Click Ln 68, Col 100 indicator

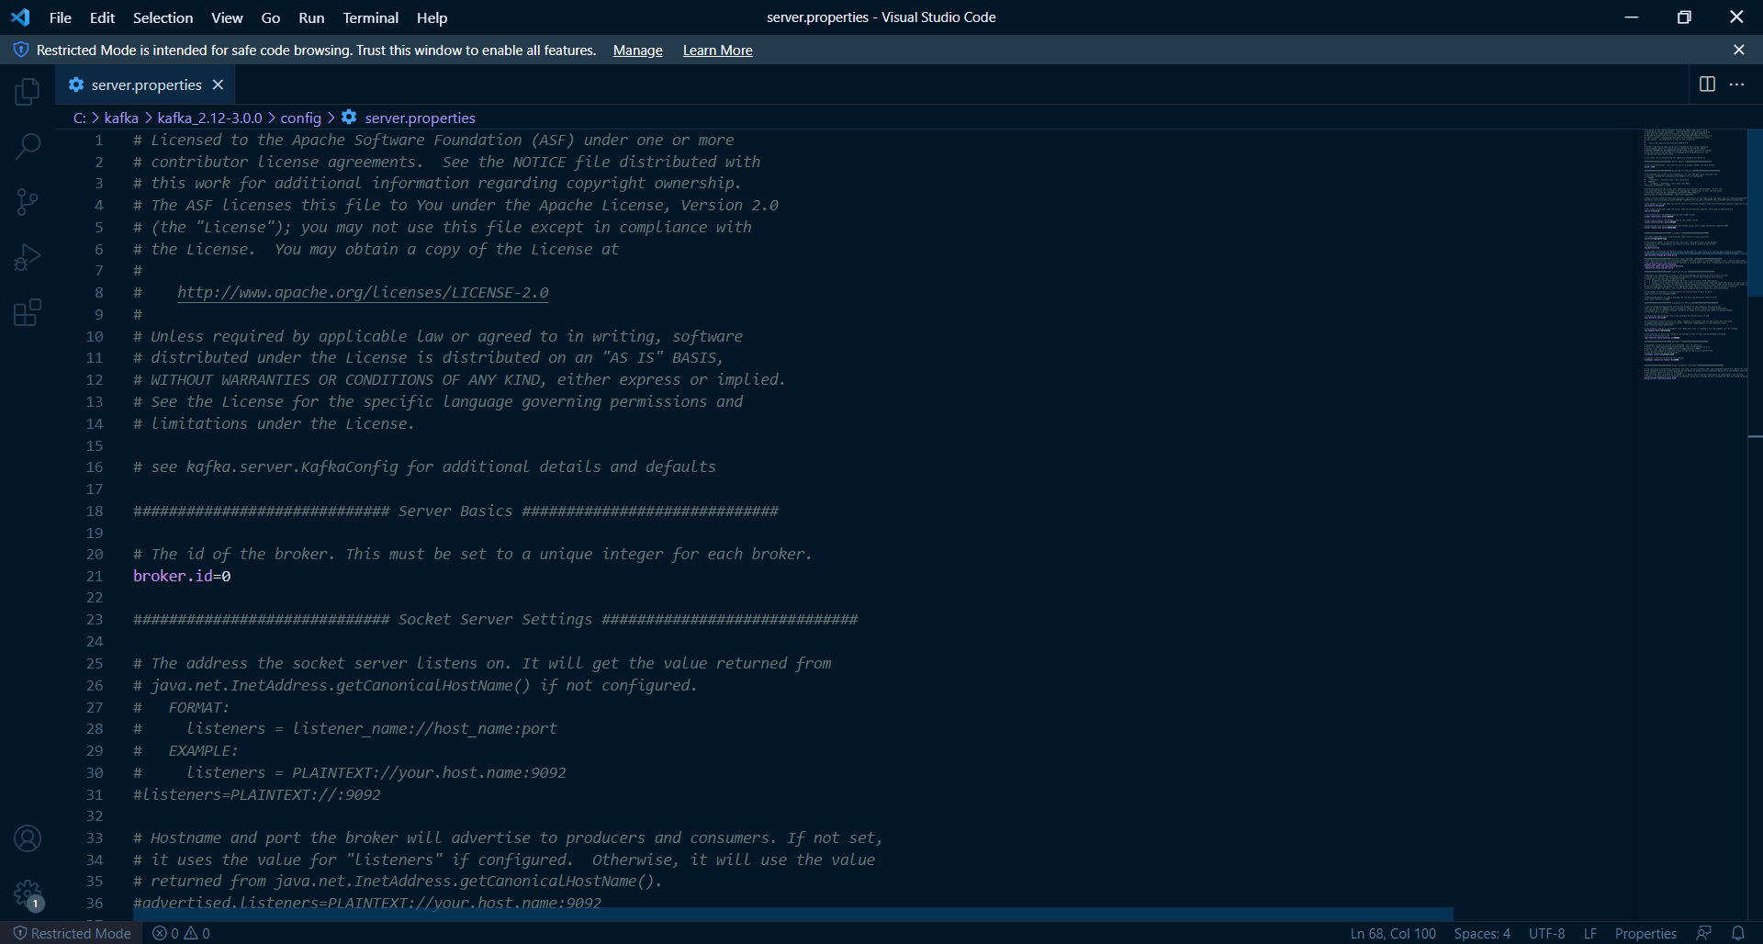click(x=1393, y=933)
